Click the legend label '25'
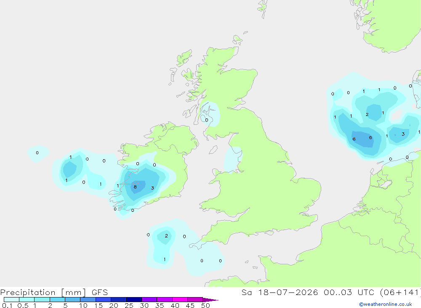The width and height of the screenshot is (421, 308). pyautogui.click(x=129, y=305)
